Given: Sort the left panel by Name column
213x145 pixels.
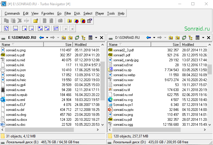Looking at the screenshot, I should (x=22, y=45).
